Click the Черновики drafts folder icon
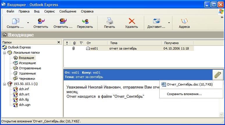The height and width of the screenshot is (125, 225). tap(15, 79)
